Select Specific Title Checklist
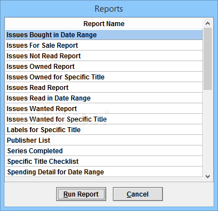Viewport: 218px width, 211px height. 104,162
